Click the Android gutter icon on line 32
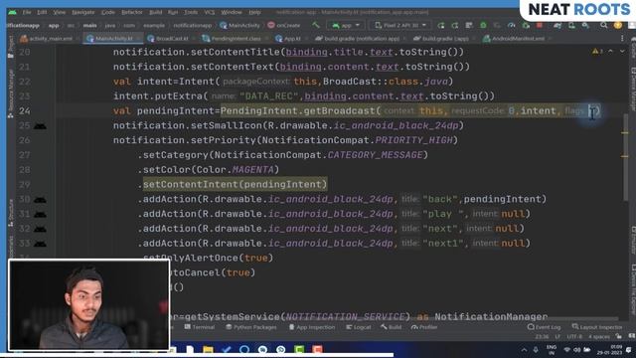Image resolution: width=636 pixels, height=358 pixels. point(40,229)
